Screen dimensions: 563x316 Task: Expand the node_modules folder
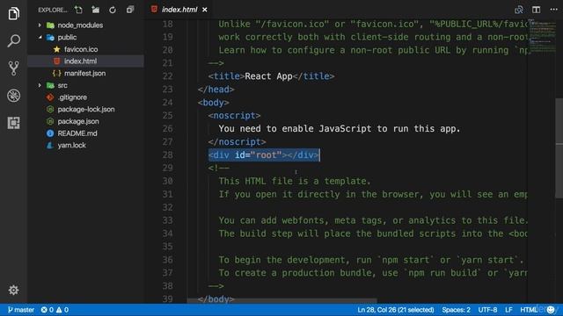click(40, 25)
